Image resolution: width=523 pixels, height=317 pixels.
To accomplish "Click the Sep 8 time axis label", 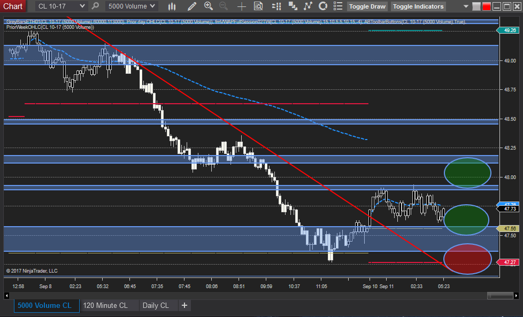I will (x=45, y=287).
